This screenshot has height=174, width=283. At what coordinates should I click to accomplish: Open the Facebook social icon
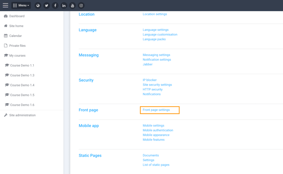tap(55, 6)
